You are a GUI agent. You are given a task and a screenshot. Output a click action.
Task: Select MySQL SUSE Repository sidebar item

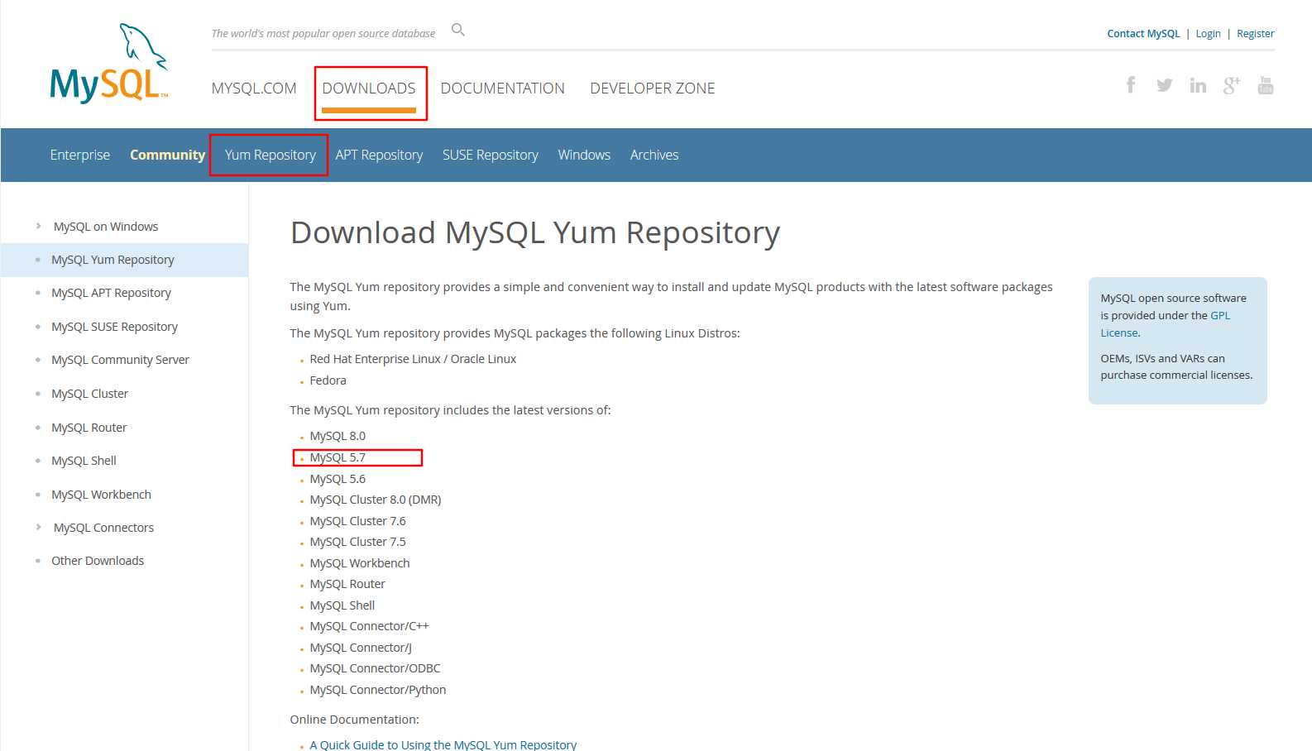point(114,327)
